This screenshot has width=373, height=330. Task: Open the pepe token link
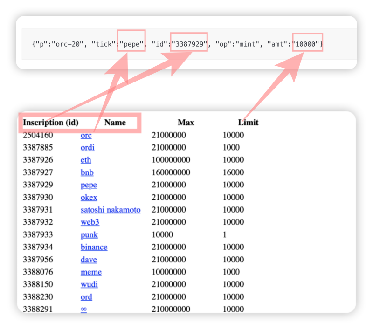point(89,185)
